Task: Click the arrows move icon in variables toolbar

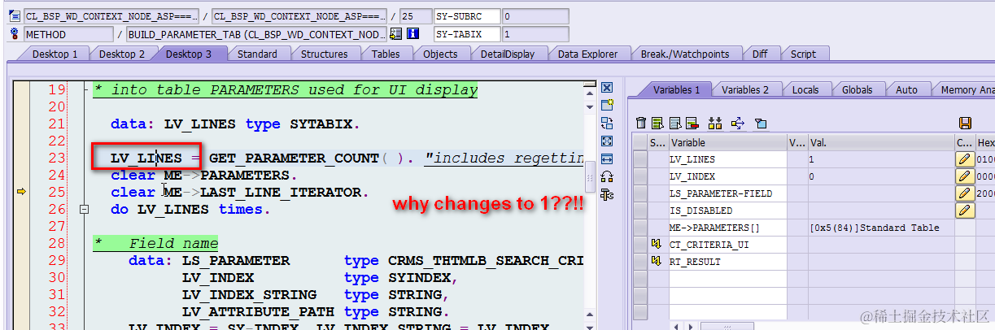Action: point(738,124)
